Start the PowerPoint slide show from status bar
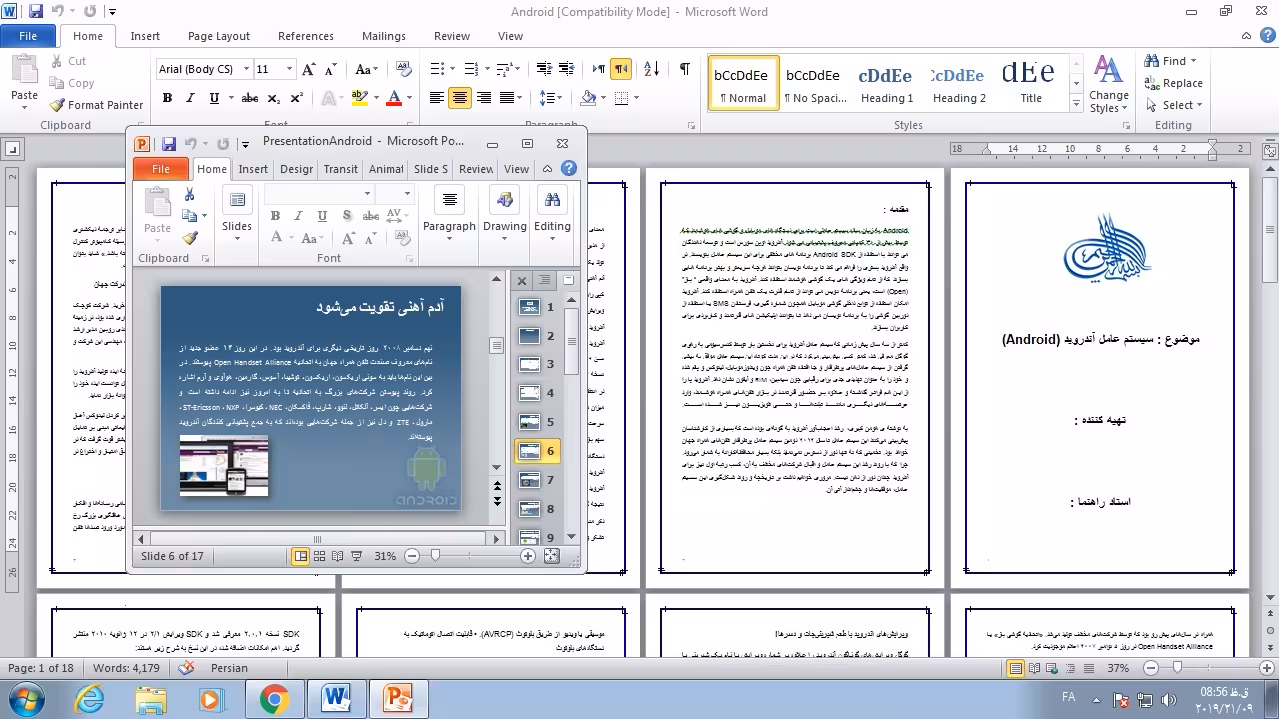Viewport: 1279px width, 719px height. tap(357, 556)
